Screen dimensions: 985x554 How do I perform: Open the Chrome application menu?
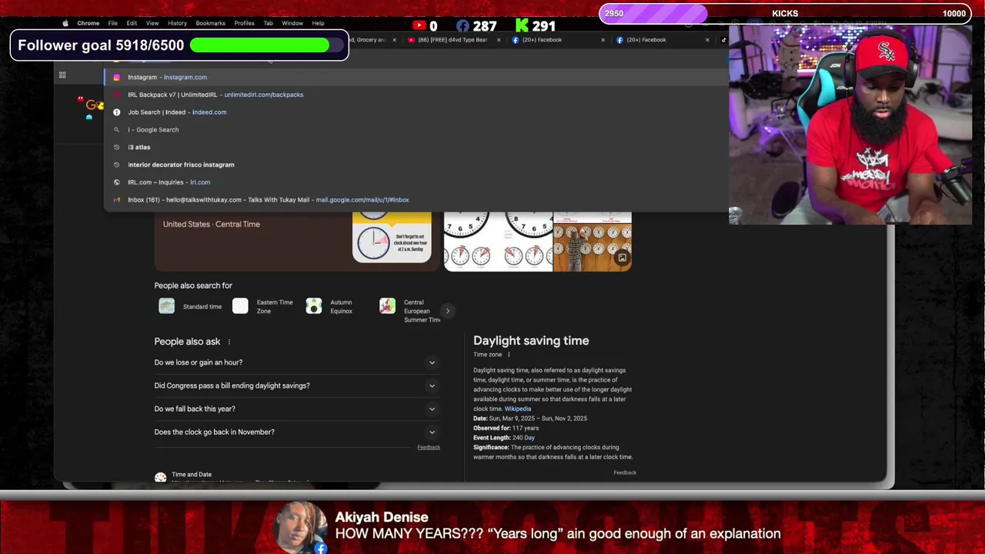click(88, 23)
